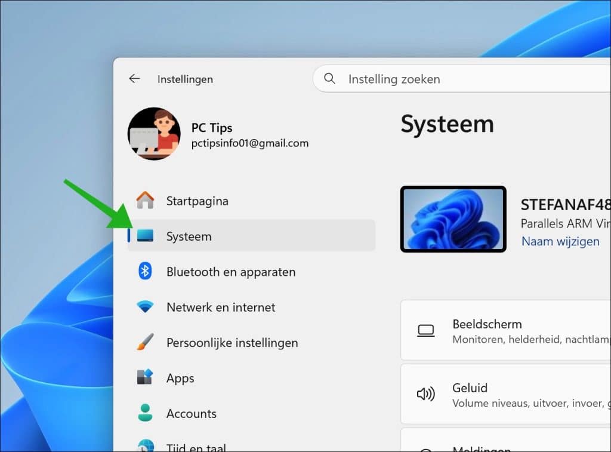The height and width of the screenshot is (452, 611).
Task: Click the PC Tips profile picture
Action: point(154,133)
